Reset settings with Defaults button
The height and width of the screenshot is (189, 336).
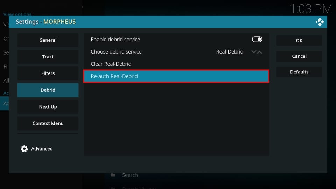tap(299, 72)
